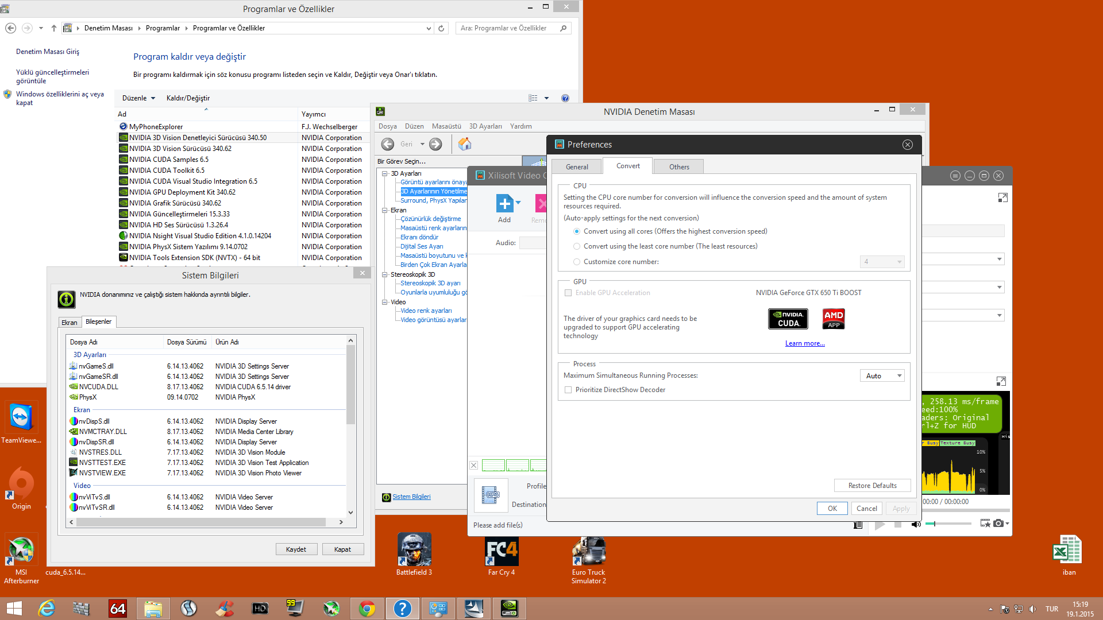Open the Battlefield 3 desktop shortcut
Viewport: 1103px width, 620px height.
pos(414,555)
